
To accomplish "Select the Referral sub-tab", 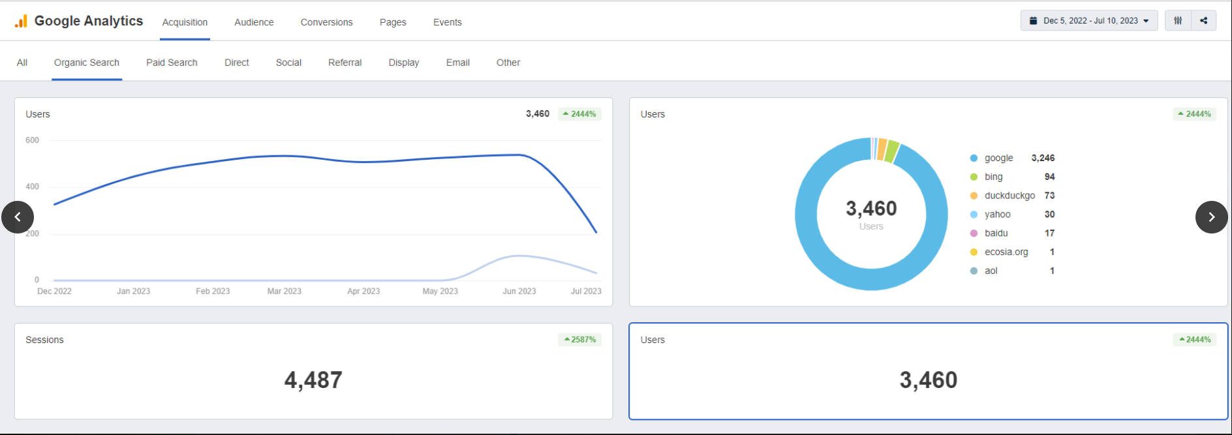I will 345,63.
